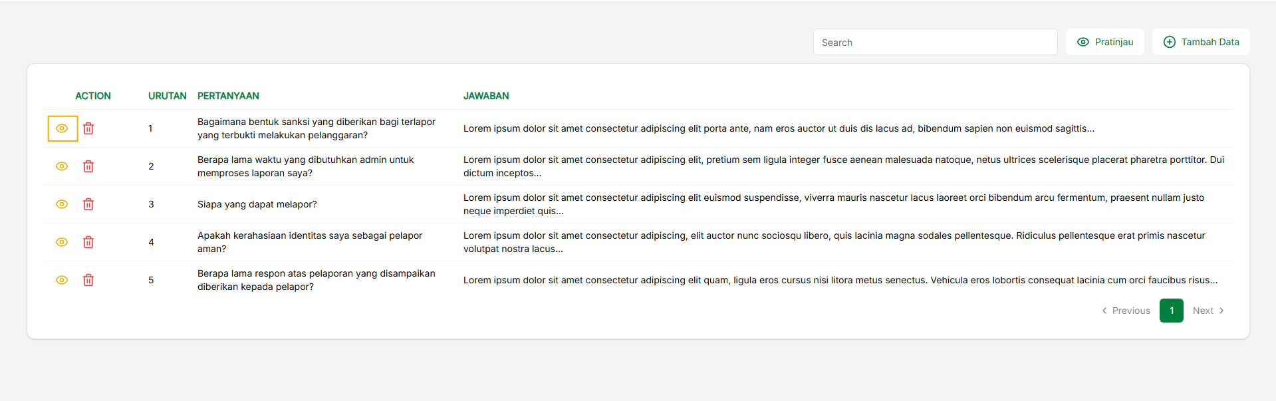This screenshot has width=1276, height=401.
Task: Sort by PERTANYAAN column header
Action: coord(228,96)
